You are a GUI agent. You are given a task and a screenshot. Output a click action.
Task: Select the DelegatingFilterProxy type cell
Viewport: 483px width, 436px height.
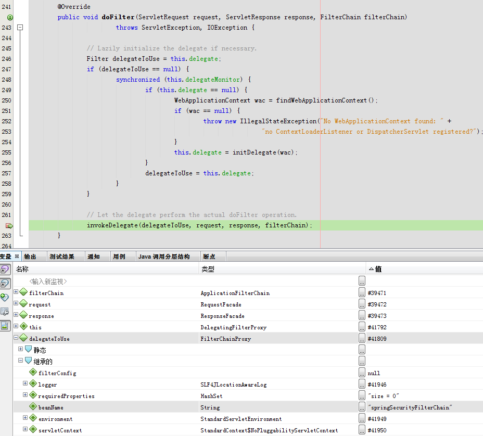pyautogui.click(x=234, y=327)
